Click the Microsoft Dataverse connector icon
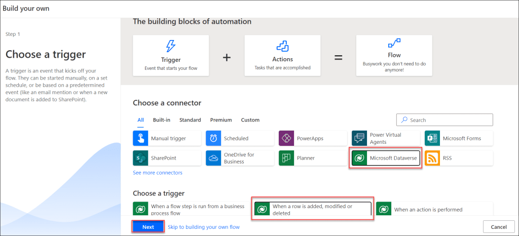Screen dimensions: 519x236 coord(359,158)
